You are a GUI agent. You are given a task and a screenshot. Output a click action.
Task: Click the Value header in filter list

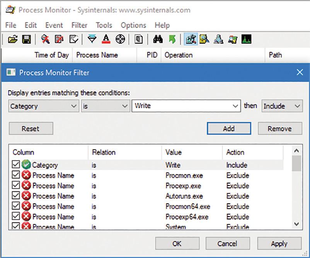coord(192,152)
